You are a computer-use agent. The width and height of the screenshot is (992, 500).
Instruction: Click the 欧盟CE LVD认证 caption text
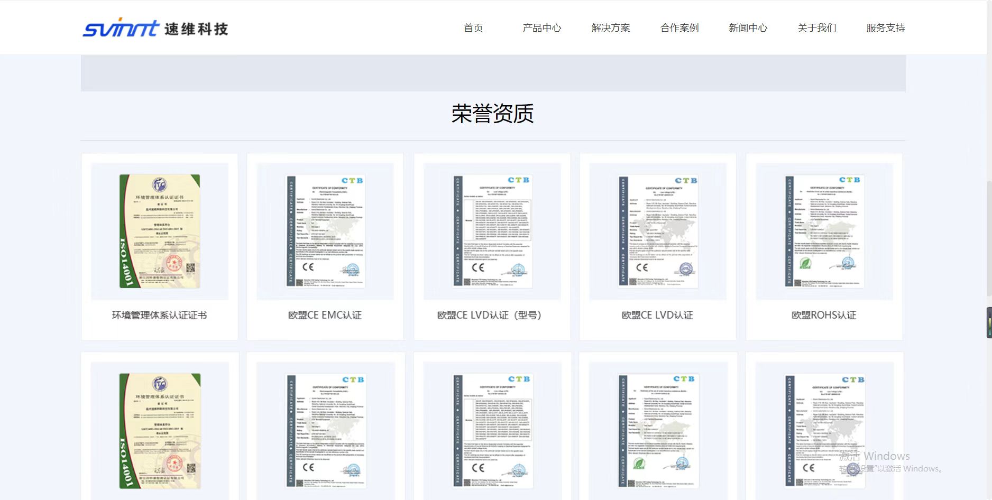(658, 316)
